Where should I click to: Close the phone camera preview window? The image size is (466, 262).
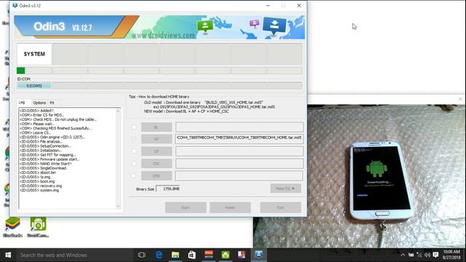460,99
